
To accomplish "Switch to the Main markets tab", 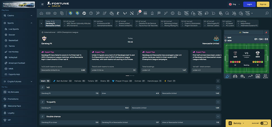I will [45, 81].
